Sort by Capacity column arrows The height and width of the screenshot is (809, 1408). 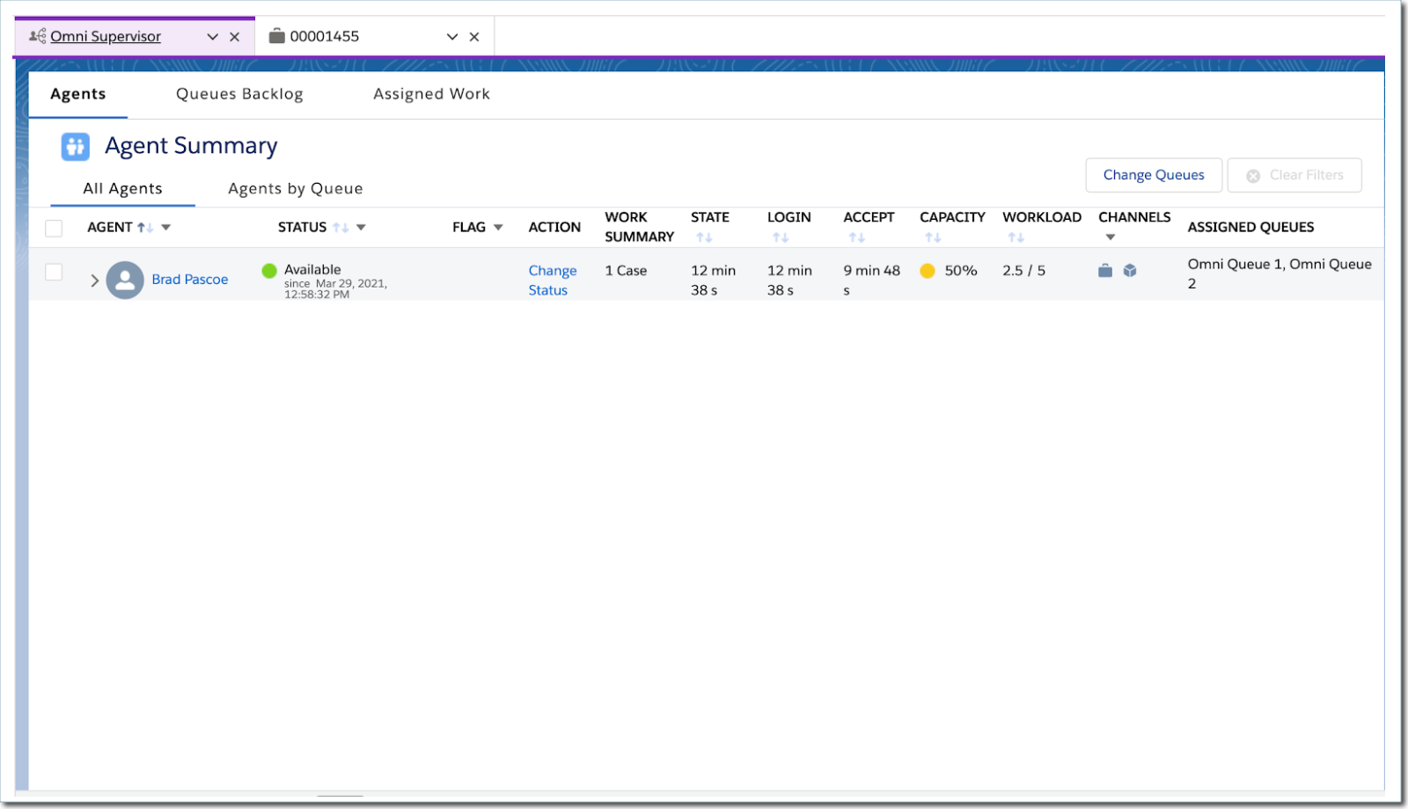pyautogui.click(x=933, y=237)
